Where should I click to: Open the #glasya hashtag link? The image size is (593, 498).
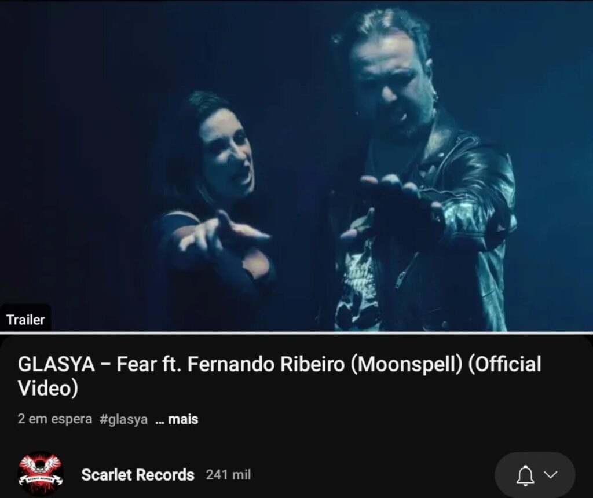coord(124,419)
